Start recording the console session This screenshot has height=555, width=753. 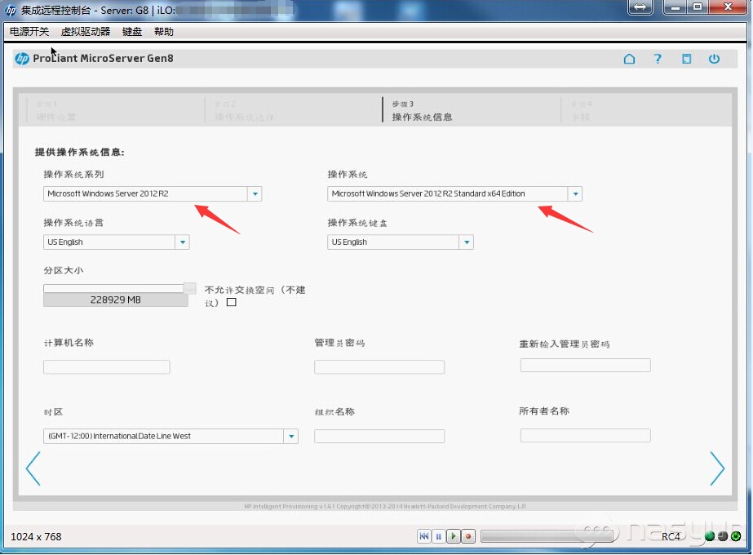pos(467,535)
